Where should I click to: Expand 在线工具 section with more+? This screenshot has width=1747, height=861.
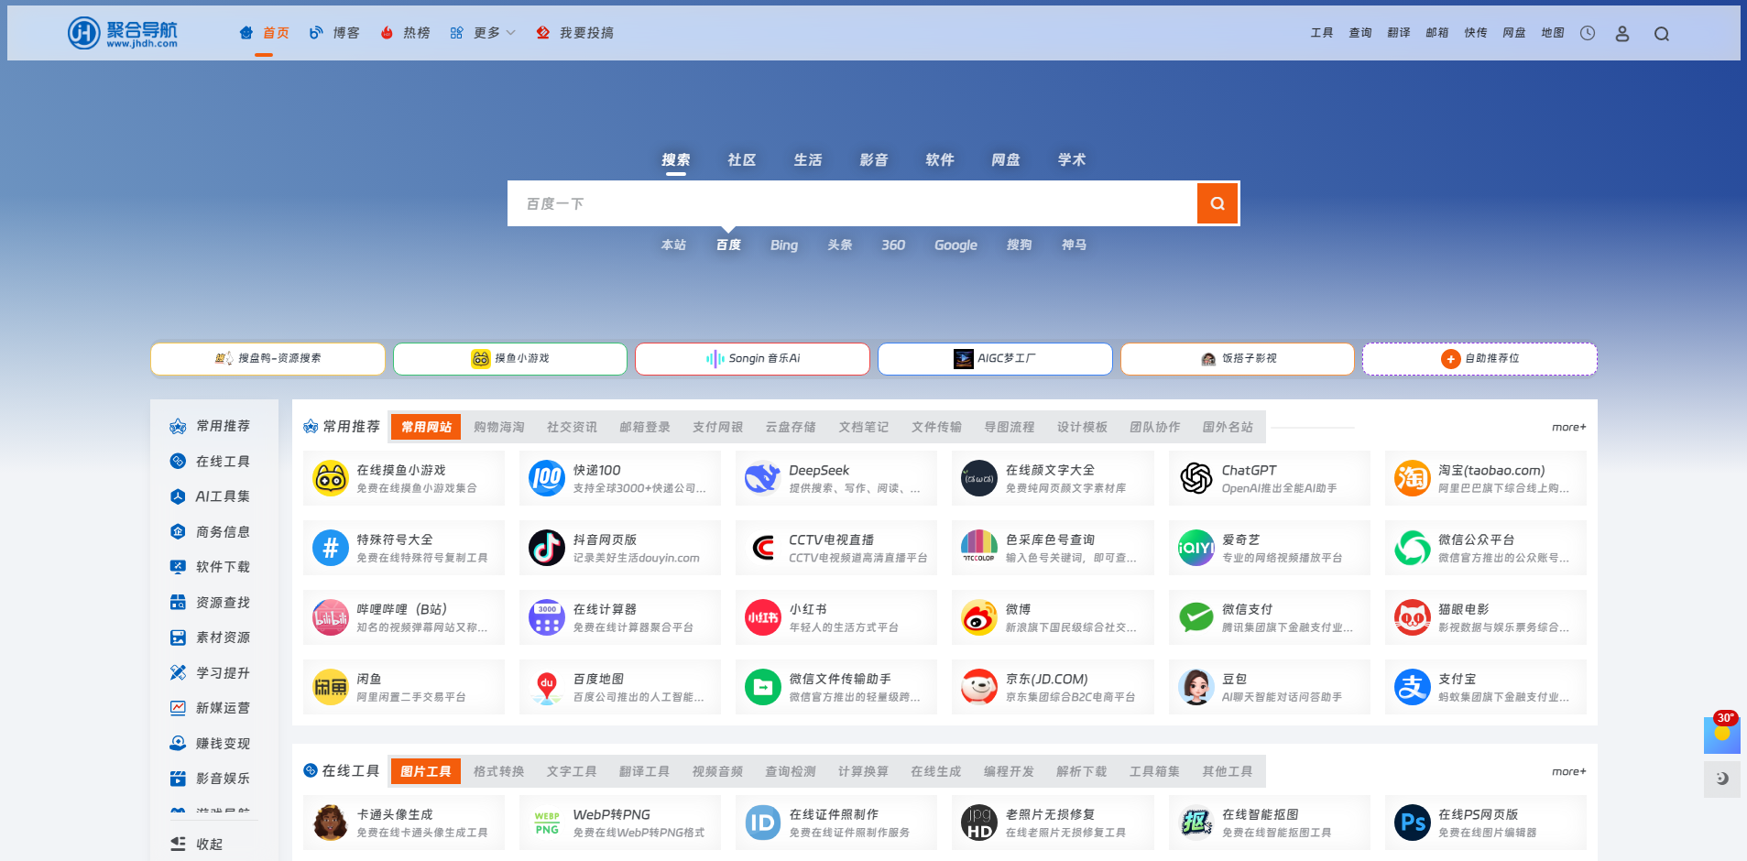coord(1568,771)
